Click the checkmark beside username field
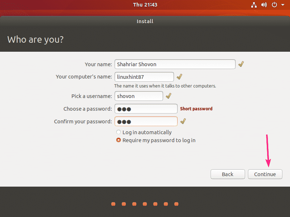The height and width of the screenshot is (217, 290). tap(169, 96)
